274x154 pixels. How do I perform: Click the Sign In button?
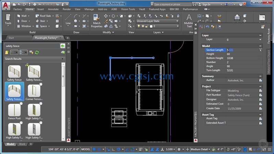click(204, 4)
